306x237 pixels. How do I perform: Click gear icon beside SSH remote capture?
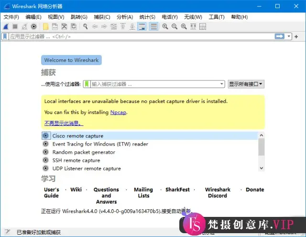[x=46, y=160]
